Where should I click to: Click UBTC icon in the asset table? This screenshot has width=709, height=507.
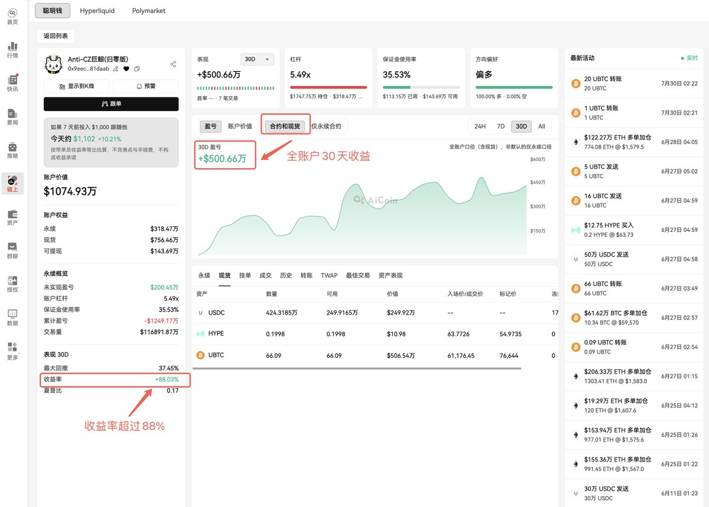[200, 355]
